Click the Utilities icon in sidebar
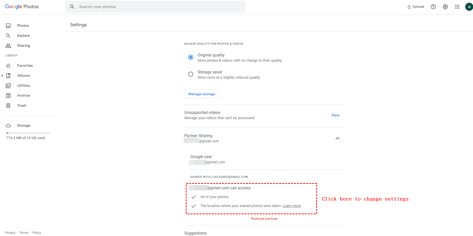 [8, 86]
